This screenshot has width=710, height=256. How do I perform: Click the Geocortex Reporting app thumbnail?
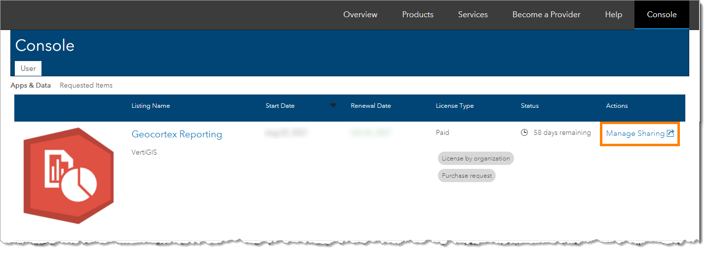(69, 176)
